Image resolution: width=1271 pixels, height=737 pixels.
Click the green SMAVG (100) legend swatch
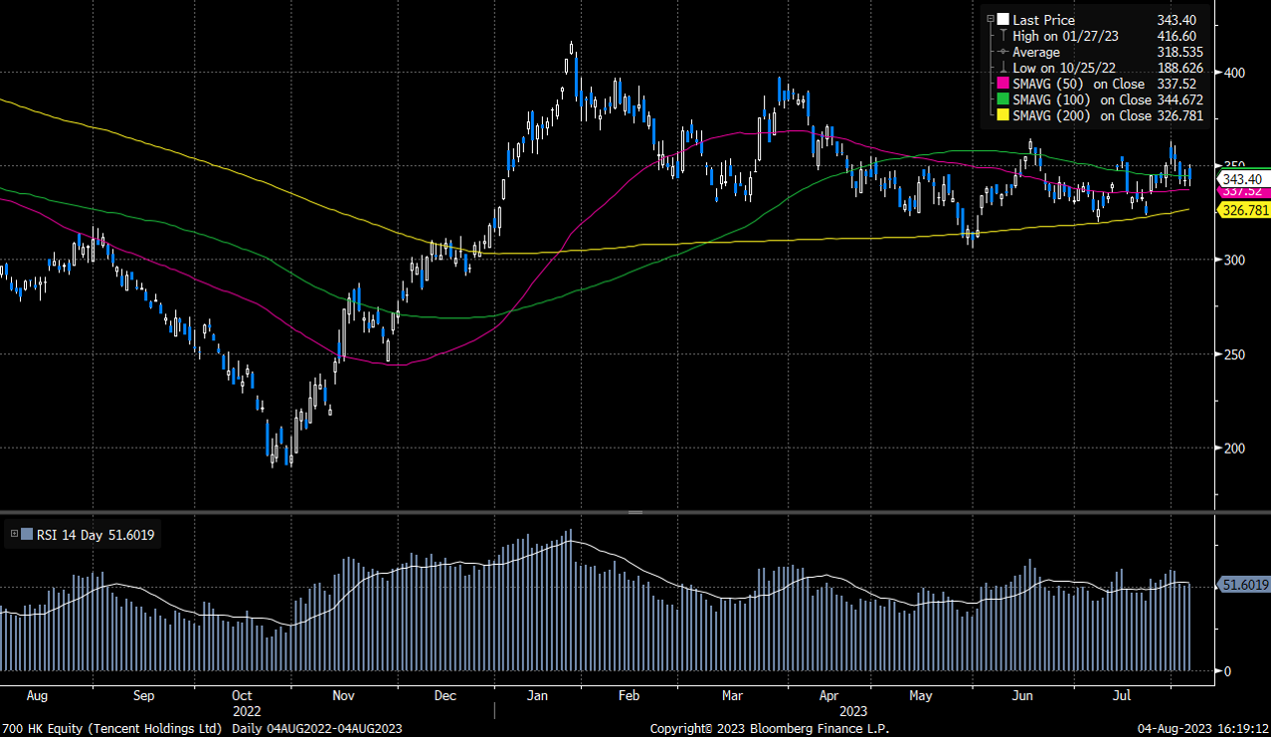click(1001, 99)
